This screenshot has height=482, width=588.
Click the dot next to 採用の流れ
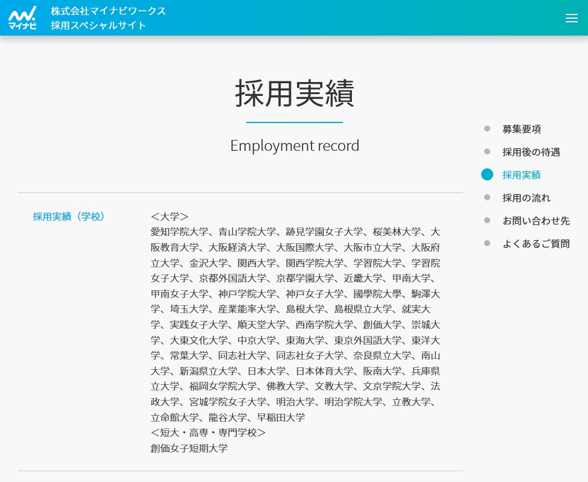487,197
